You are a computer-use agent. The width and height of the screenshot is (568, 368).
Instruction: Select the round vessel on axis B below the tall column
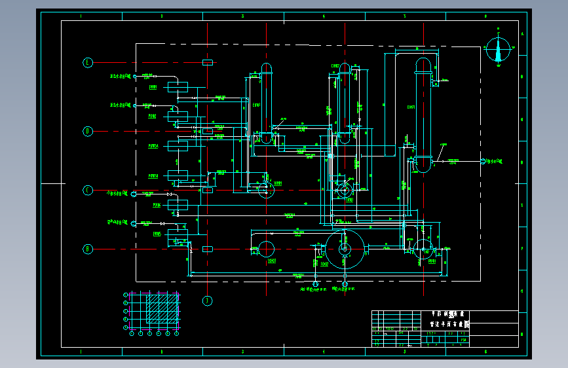click(x=423, y=249)
